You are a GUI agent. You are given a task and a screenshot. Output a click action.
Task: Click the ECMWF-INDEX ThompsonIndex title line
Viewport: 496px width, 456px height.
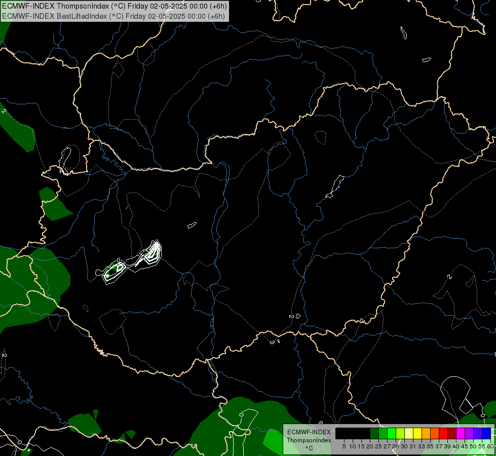point(115,6)
